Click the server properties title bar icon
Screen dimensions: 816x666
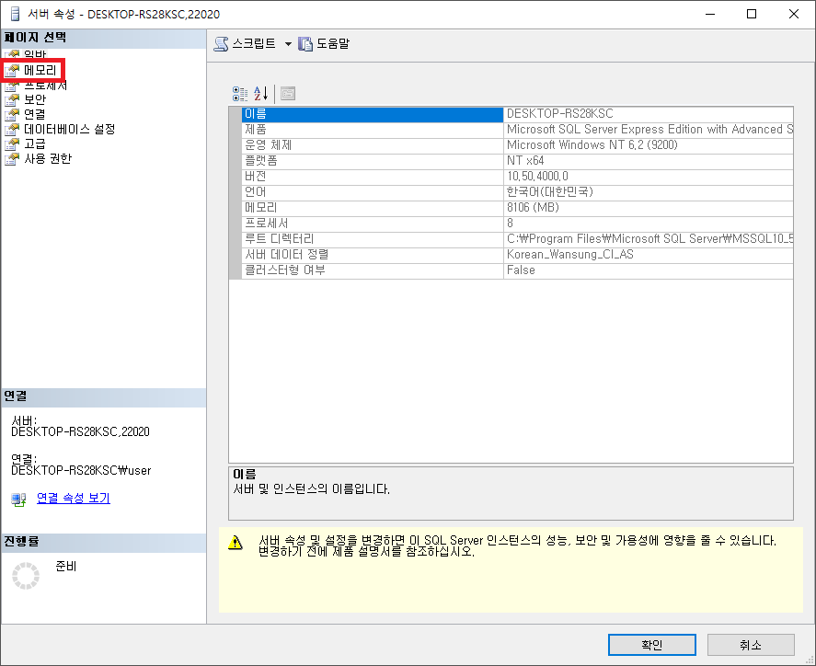tap(15, 14)
